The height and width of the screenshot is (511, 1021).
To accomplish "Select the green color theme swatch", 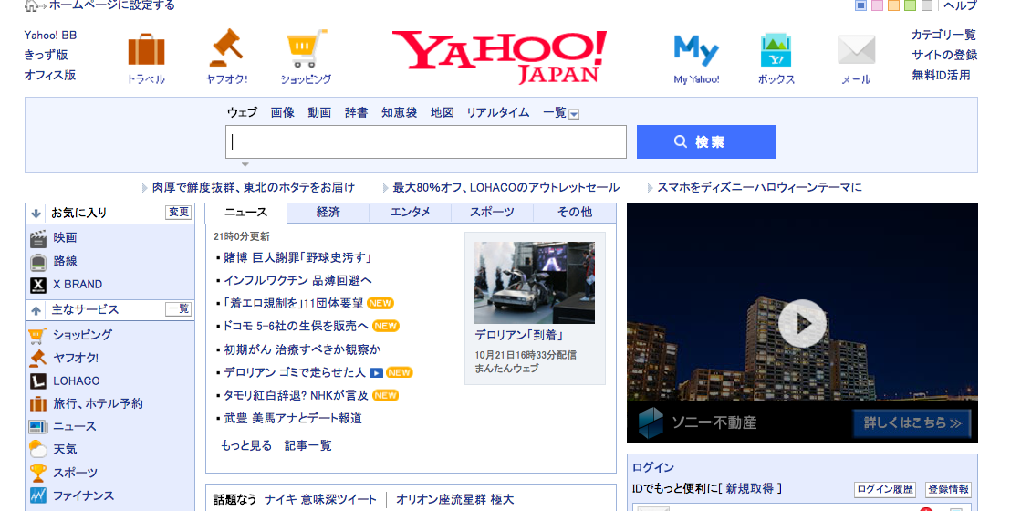I will 910,5.
